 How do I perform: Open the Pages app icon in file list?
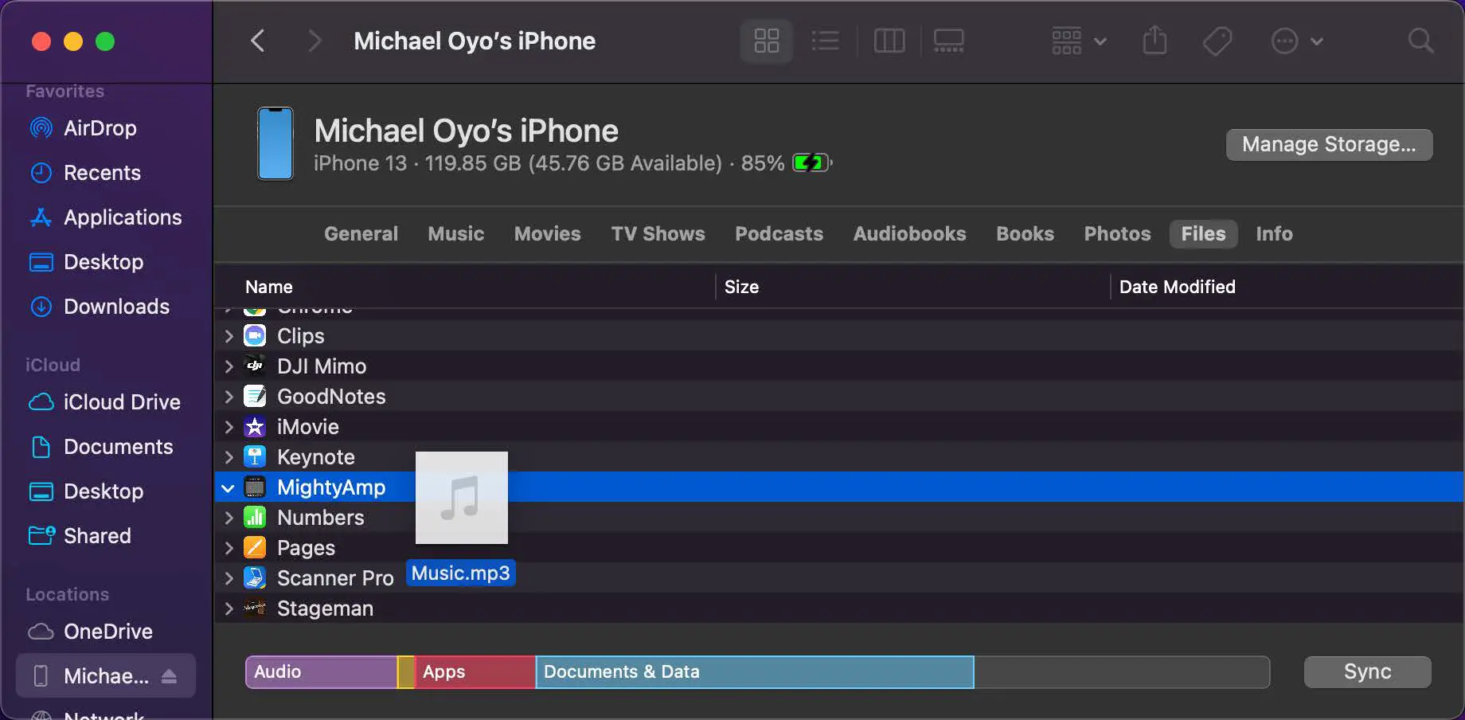(x=254, y=547)
